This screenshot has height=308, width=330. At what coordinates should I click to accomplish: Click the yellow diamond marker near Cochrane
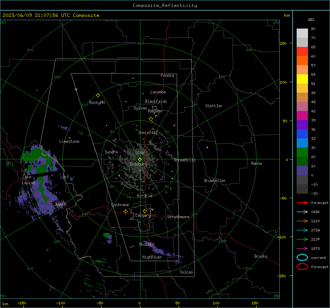[125, 211]
